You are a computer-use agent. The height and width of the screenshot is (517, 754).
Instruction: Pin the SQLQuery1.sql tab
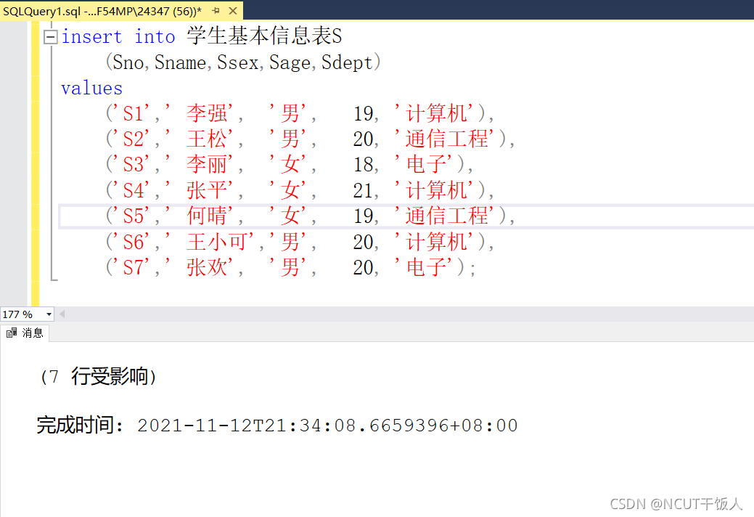tap(216, 11)
